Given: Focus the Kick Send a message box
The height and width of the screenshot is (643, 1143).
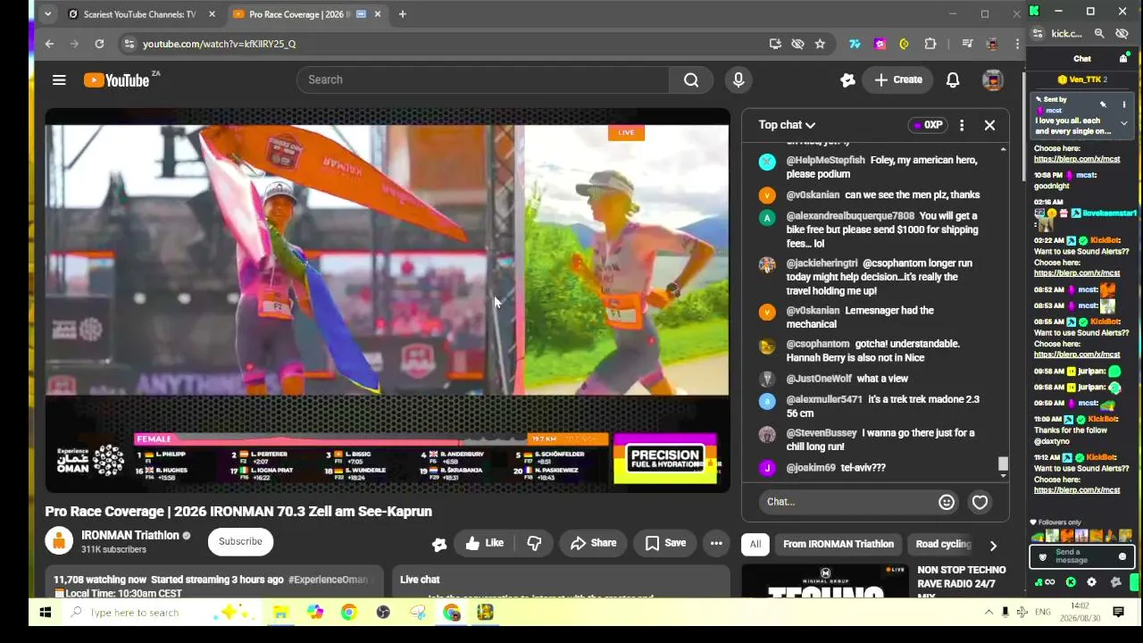Looking at the screenshot, I should pos(1081,556).
